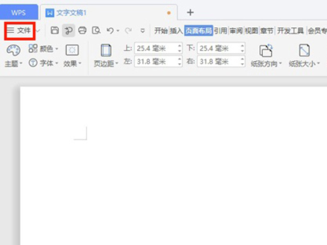327x245 pixels.
Task: Open the 文件 menu
Action: (20, 30)
